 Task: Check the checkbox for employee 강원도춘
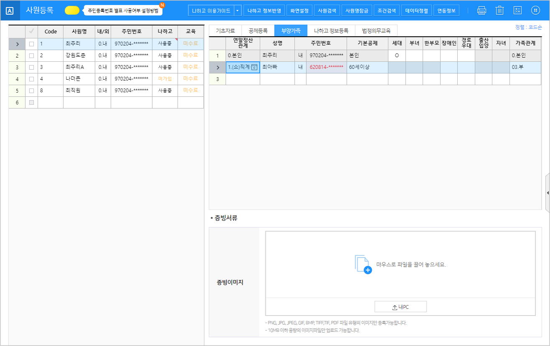[31, 55]
